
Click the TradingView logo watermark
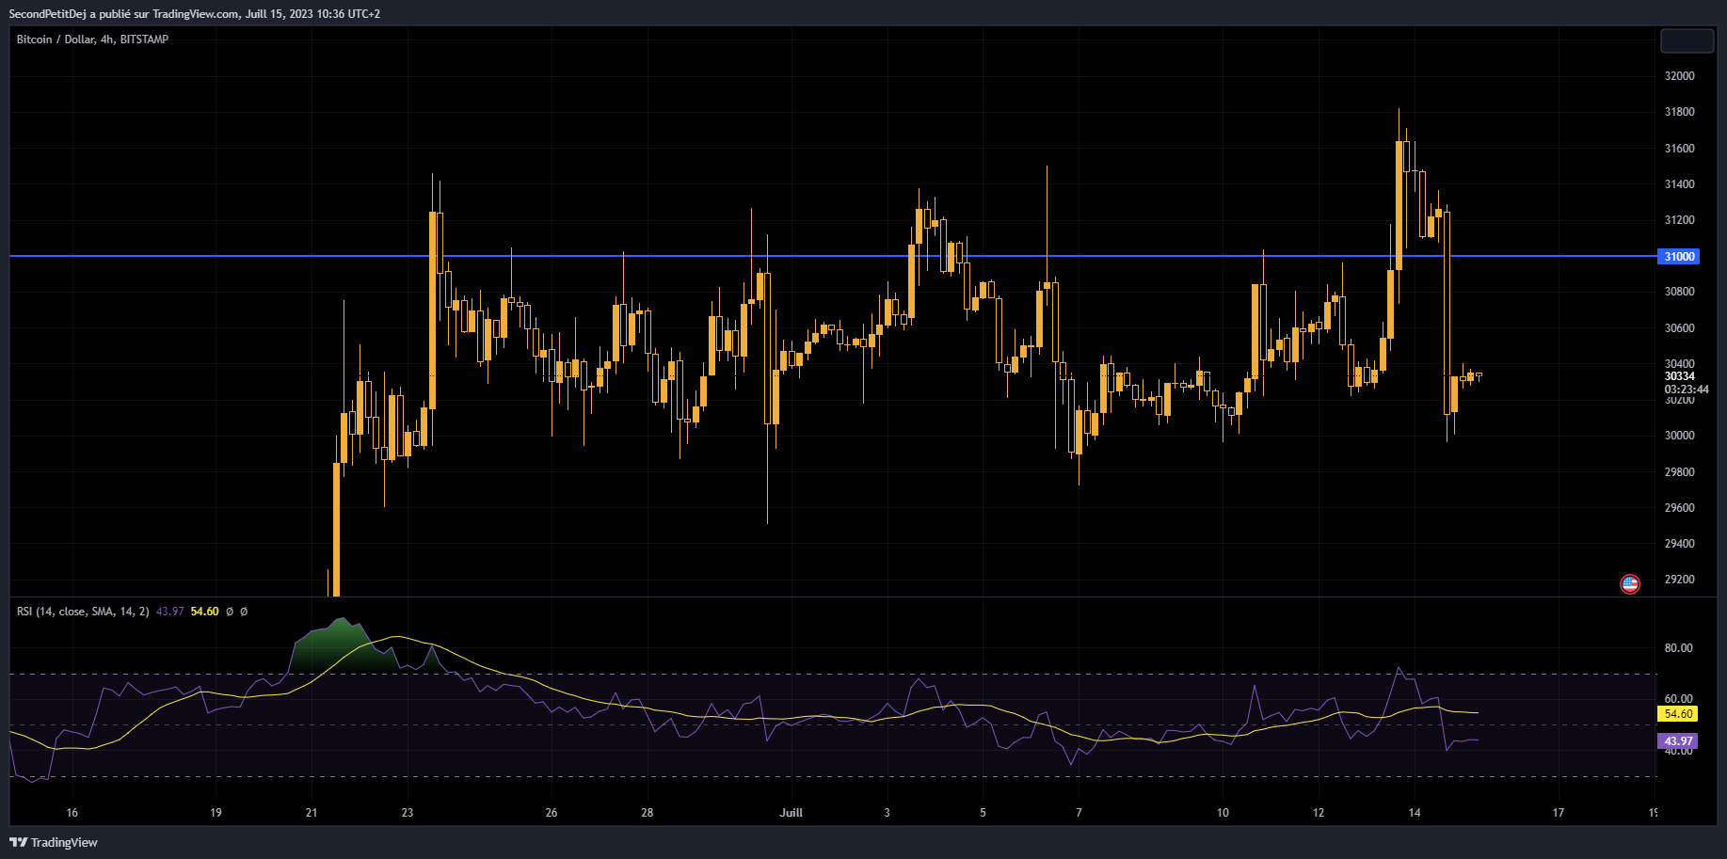click(x=54, y=842)
